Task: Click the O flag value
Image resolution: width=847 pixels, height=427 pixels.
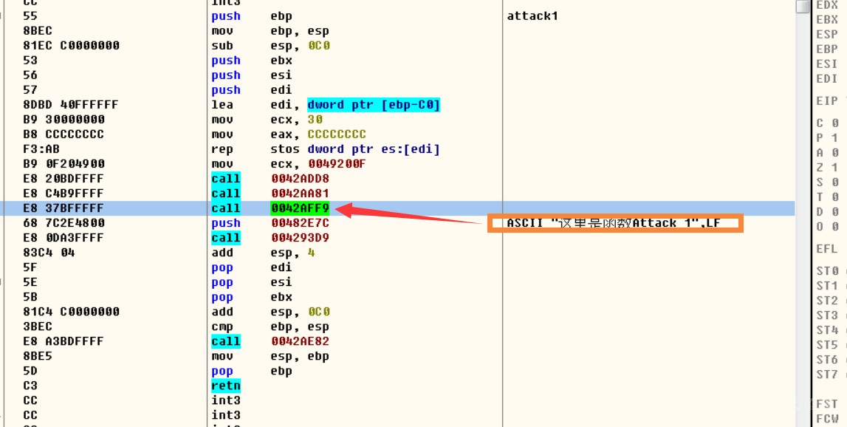Action: point(835,227)
